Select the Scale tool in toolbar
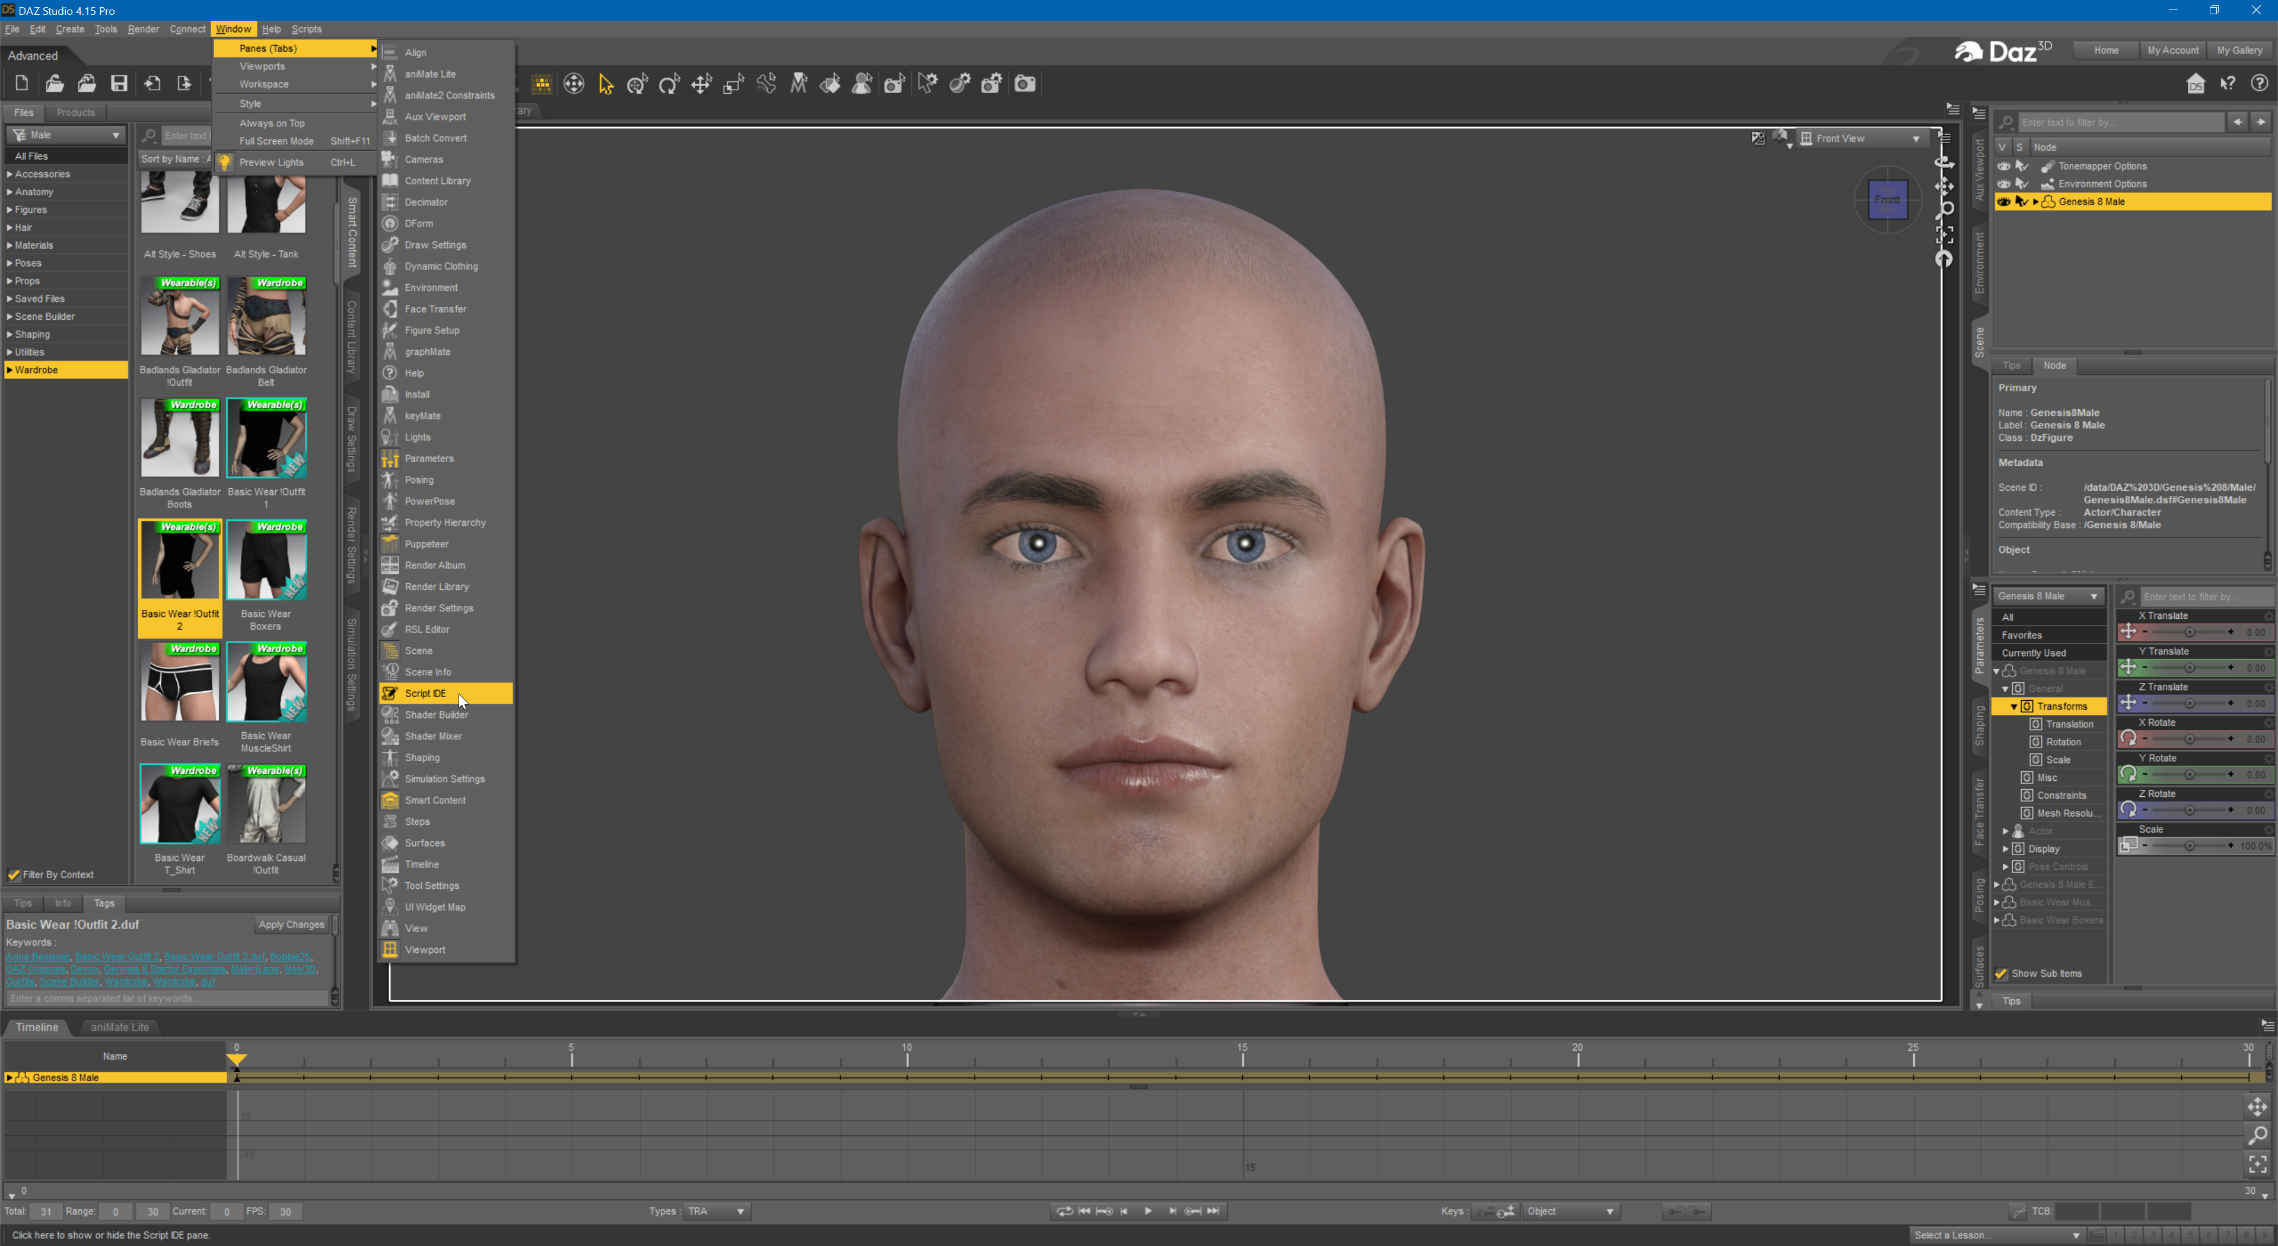Screen dimensions: 2278x1246 click(x=733, y=84)
